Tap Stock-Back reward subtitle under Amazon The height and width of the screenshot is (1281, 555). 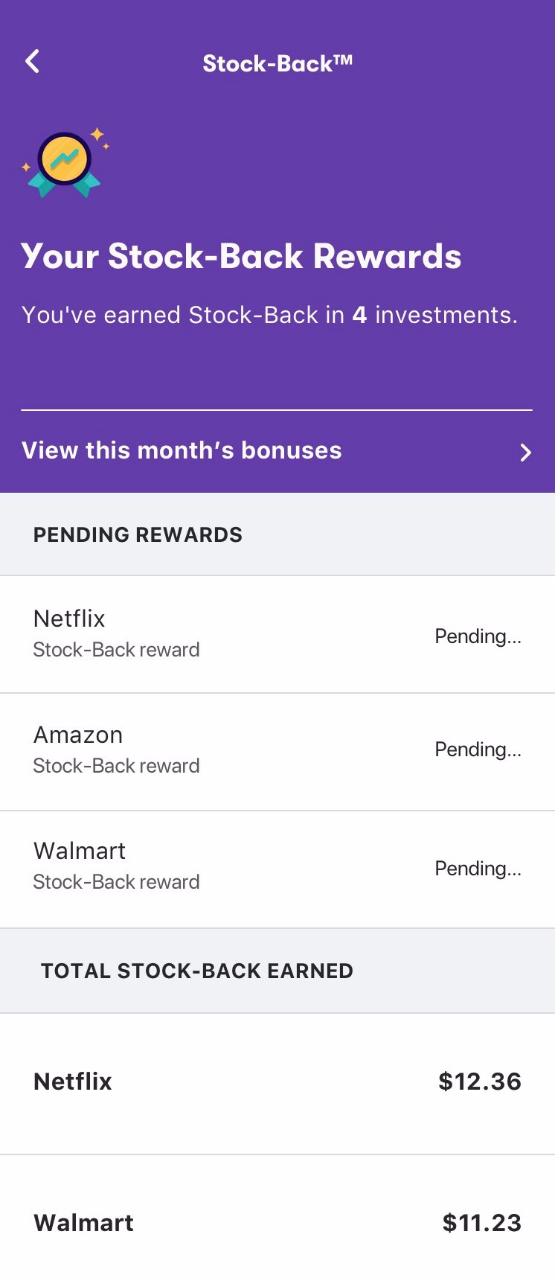coord(117,766)
